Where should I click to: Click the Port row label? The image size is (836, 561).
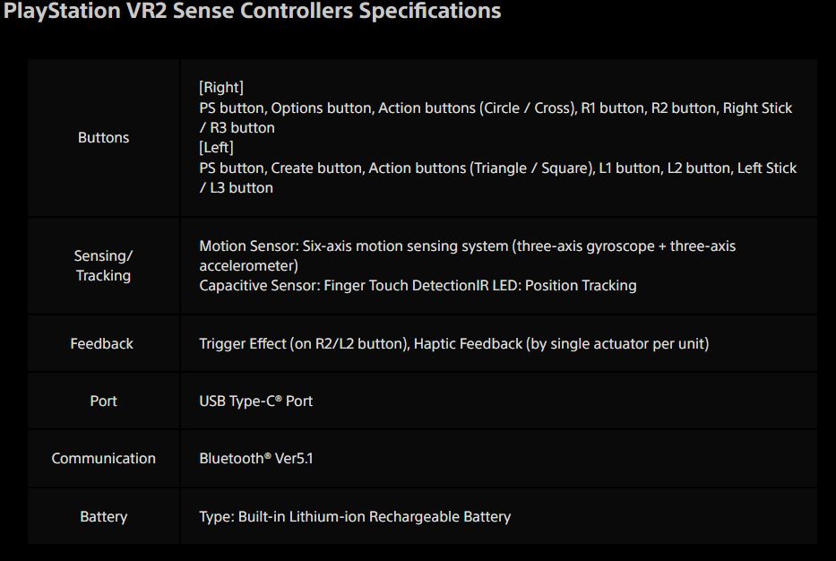[103, 401]
